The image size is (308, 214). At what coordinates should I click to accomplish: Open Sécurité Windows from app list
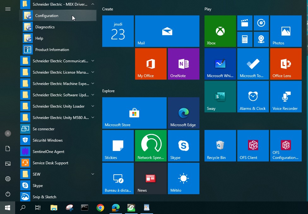58,140
